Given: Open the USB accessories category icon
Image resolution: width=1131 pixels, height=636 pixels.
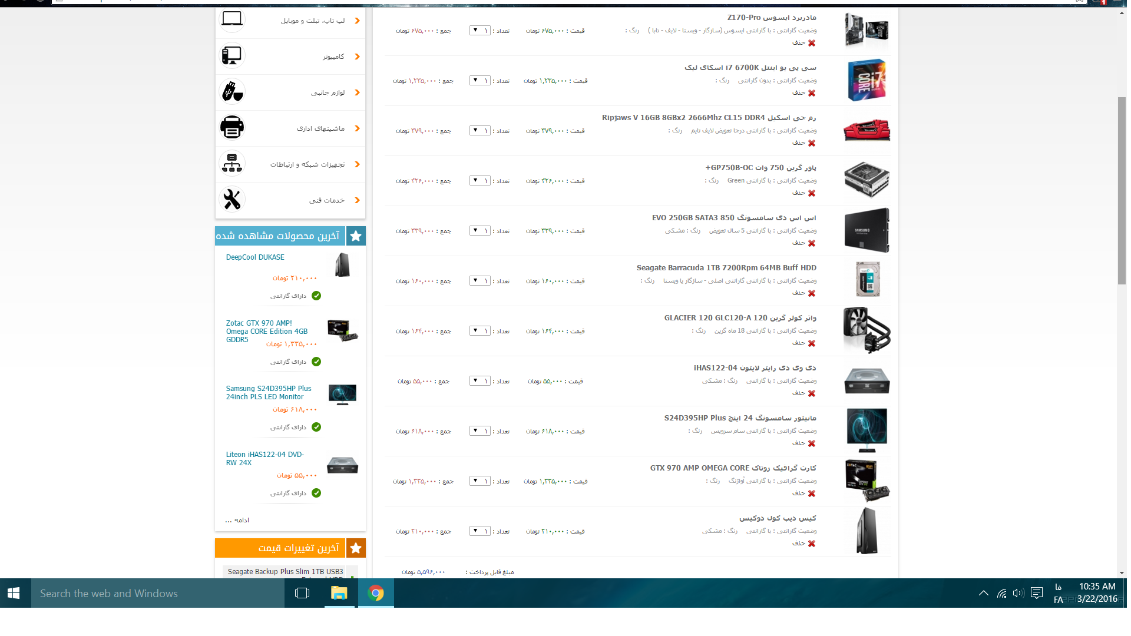Looking at the screenshot, I should tap(232, 92).
